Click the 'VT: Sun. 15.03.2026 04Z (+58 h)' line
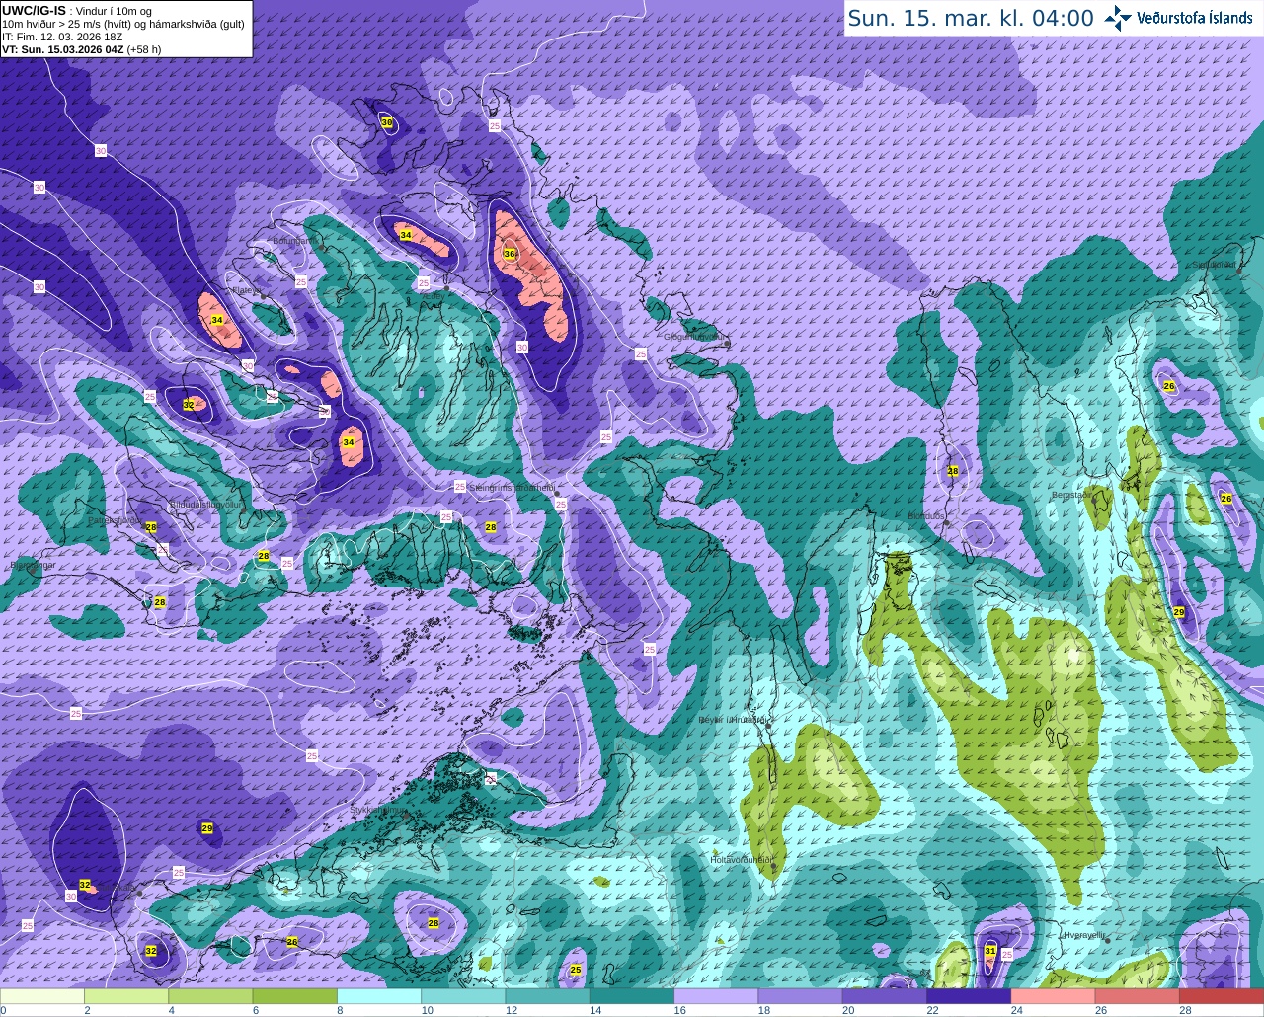 [x=82, y=48]
